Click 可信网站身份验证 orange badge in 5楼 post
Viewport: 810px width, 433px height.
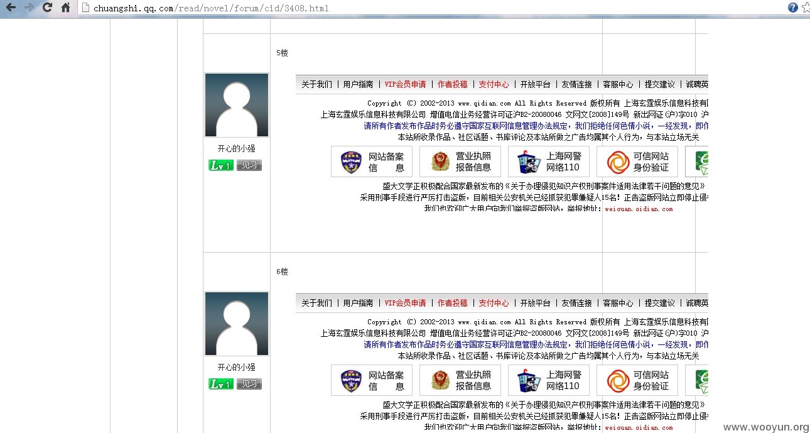(637, 162)
